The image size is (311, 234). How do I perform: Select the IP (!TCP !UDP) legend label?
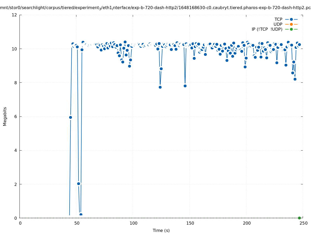(x=267, y=29)
